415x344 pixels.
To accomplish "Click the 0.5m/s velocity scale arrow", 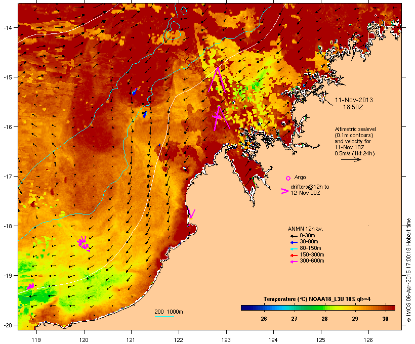I will point(351,159).
